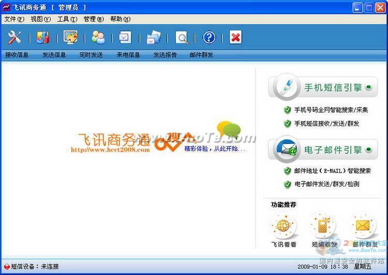Click the 2009-01-09 18:38 date in status bar
The image size is (388, 275).
pyautogui.click(x=323, y=267)
